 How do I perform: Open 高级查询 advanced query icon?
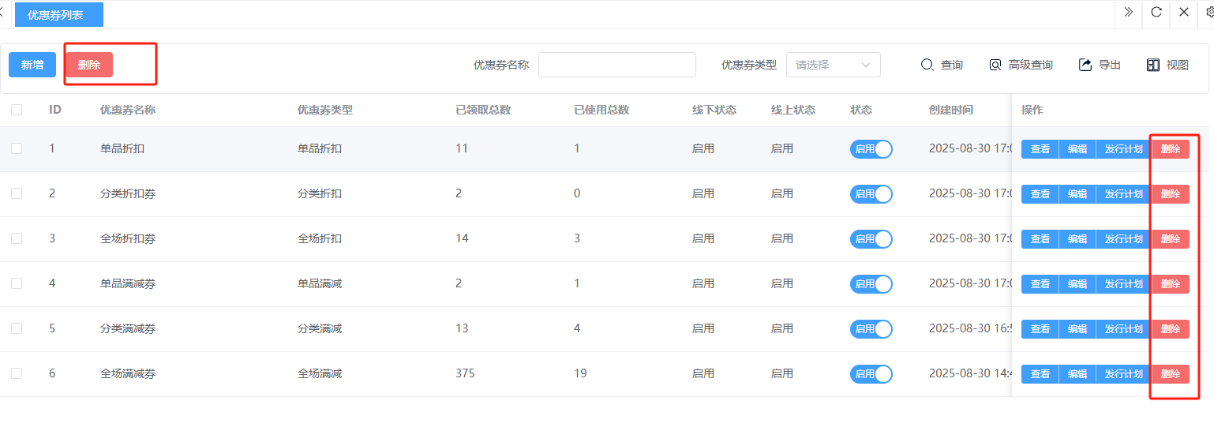(995, 65)
